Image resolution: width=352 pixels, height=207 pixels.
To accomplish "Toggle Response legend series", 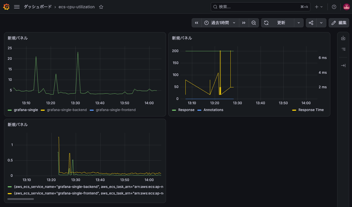I will click(x=186, y=110).
